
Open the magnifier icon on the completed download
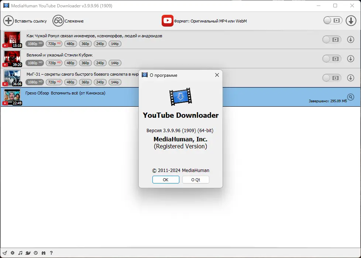pos(351,97)
